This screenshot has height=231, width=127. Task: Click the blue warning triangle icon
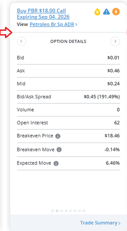click(x=106, y=11)
